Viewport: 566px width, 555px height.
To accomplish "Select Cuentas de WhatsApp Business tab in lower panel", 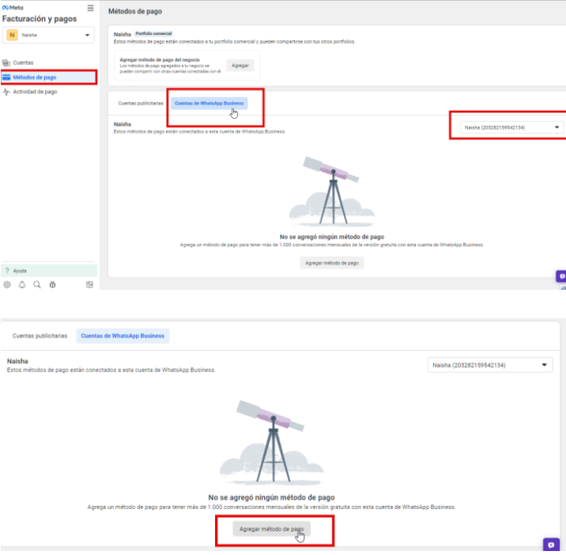I will coord(123,336).
